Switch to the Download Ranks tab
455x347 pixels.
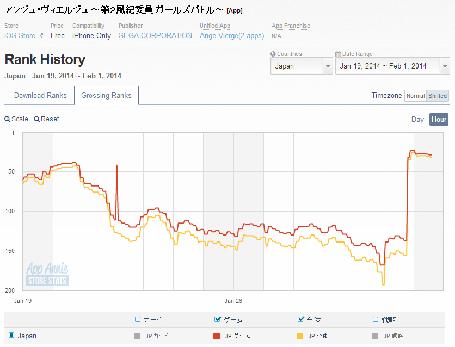[40, 96]
